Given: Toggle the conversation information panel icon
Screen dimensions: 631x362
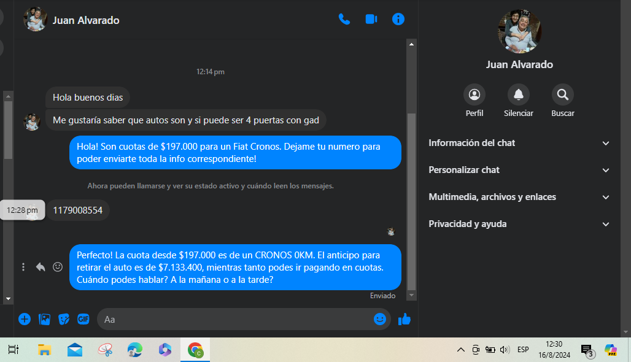Looking at the screenshot, I should [x=398, y=19].
